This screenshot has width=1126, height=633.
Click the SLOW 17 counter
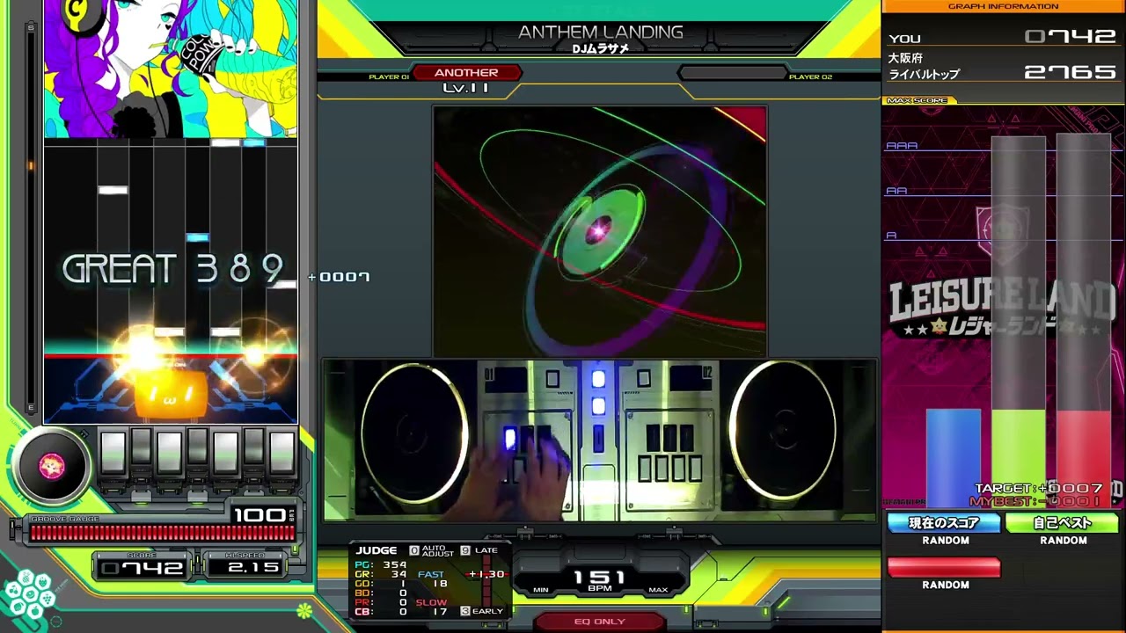[x=432, y=607]
